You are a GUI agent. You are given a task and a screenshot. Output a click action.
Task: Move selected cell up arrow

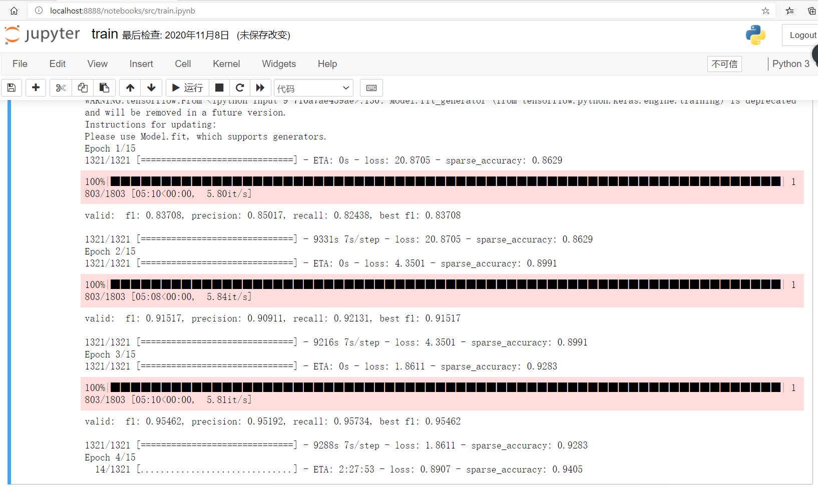point(130,88)
